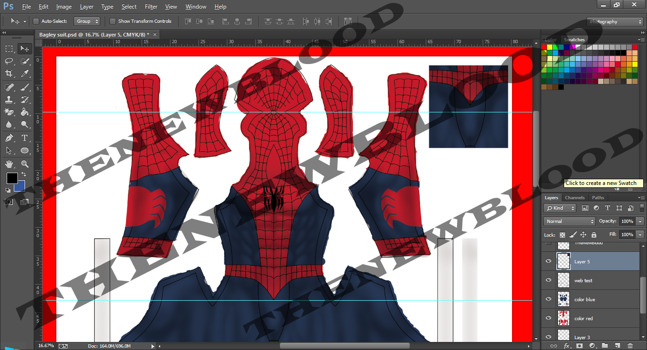Add a layer mask
The image size is (647, 350).
(579, 346)
